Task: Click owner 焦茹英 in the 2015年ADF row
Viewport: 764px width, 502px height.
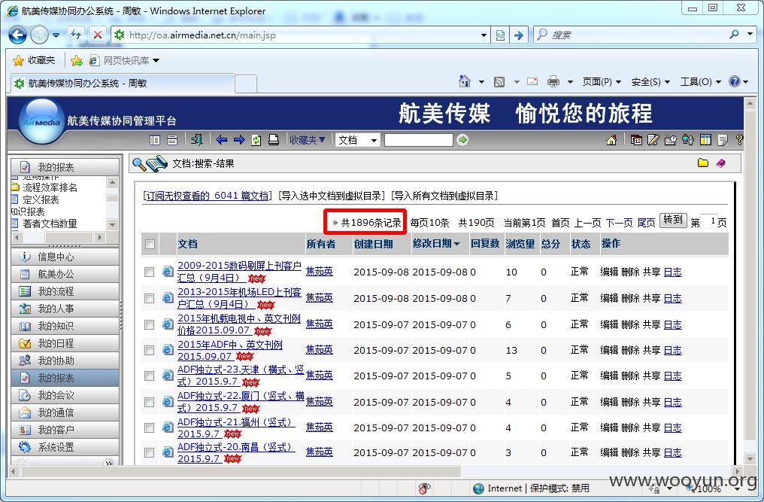Action: (319, 350)
